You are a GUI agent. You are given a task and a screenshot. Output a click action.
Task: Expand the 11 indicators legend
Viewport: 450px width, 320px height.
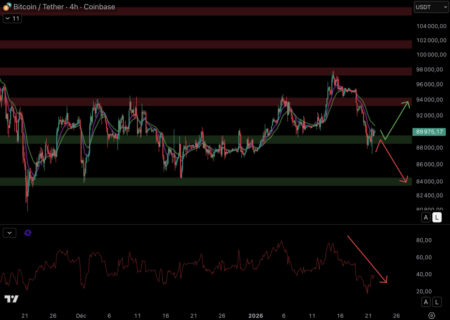click(x=12, y=19)
